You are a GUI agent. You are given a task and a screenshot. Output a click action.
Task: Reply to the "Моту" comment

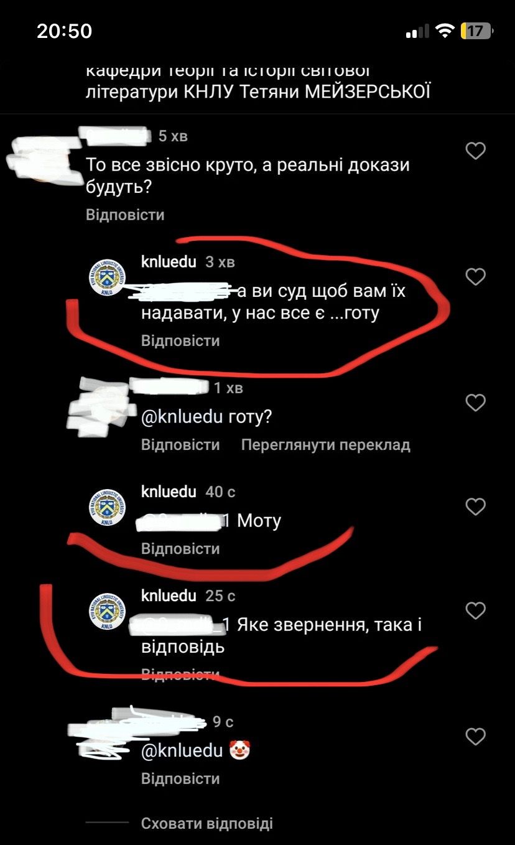click(180, 549)
